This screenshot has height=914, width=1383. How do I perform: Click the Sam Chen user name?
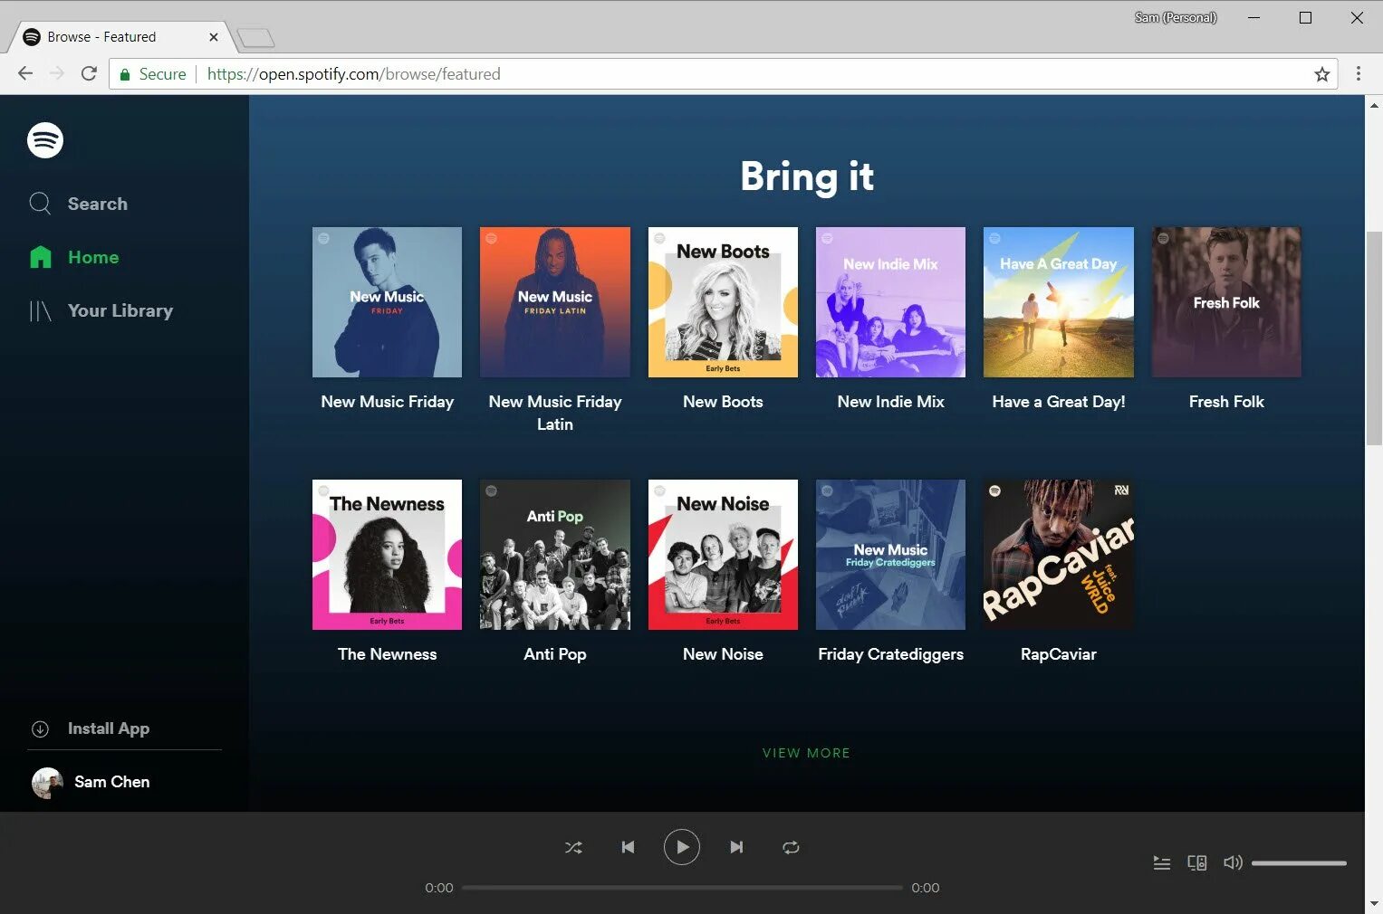point(112,782)
